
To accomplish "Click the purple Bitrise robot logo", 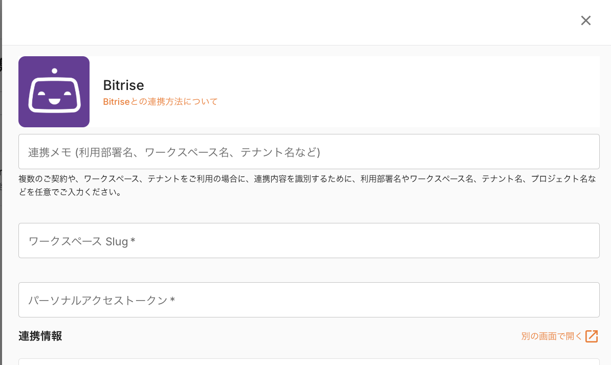I will (54, 92).
